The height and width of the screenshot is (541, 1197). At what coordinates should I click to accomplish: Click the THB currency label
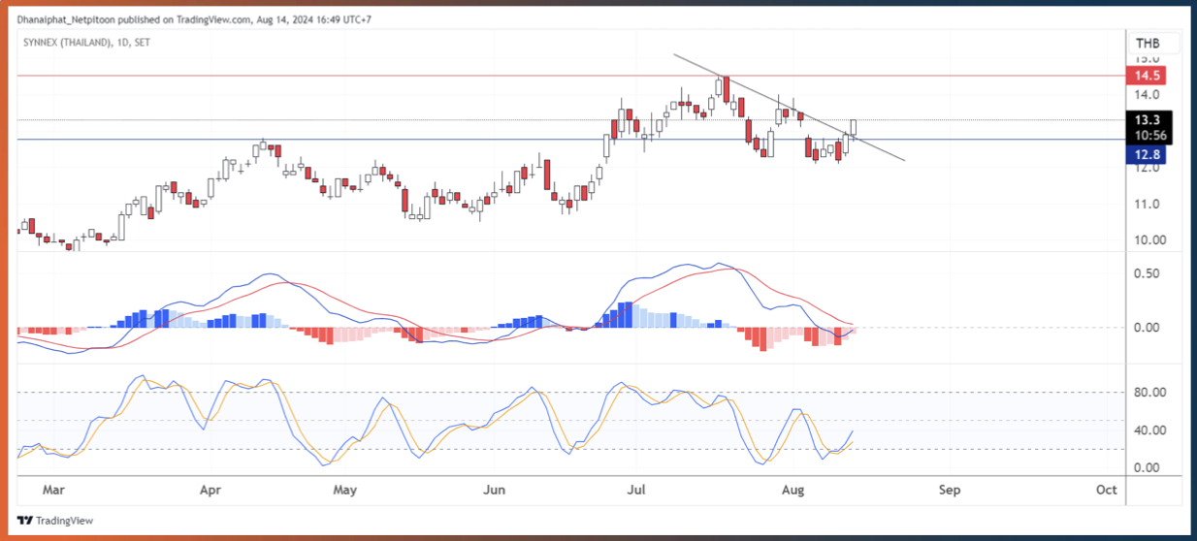tap(1148, 44)
